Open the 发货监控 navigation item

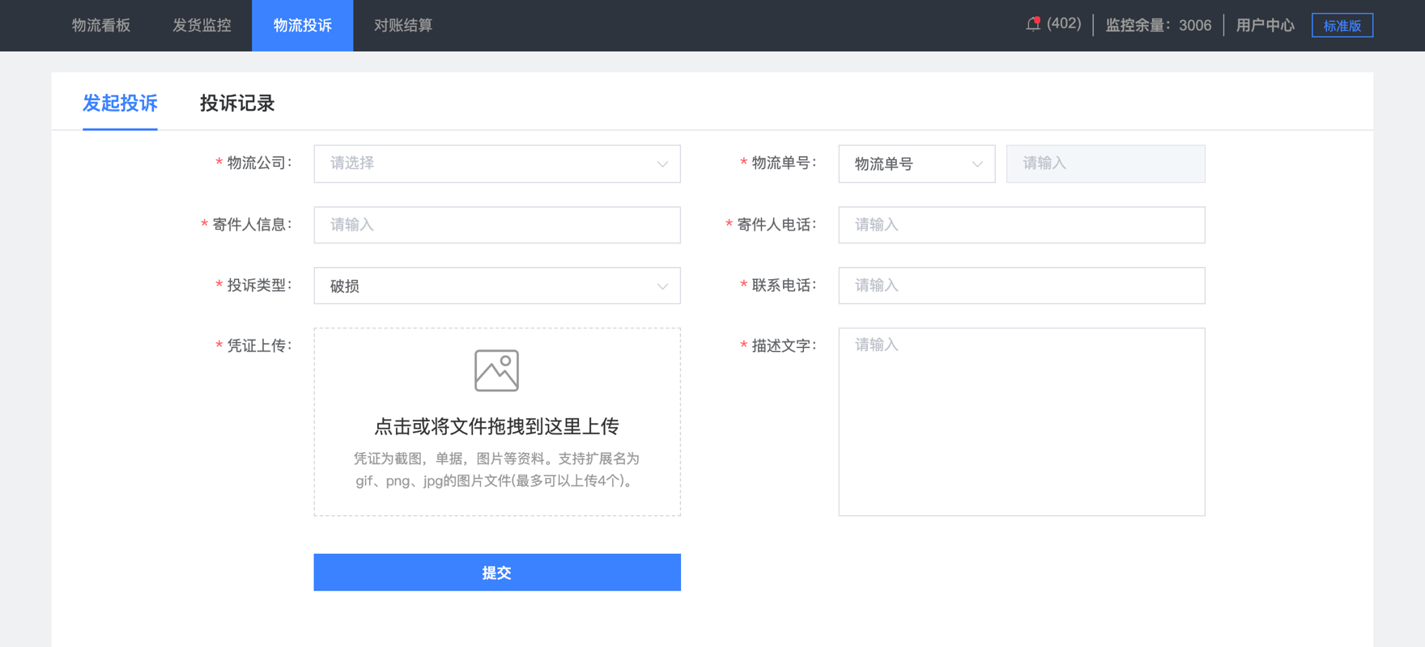coord(202,26)
